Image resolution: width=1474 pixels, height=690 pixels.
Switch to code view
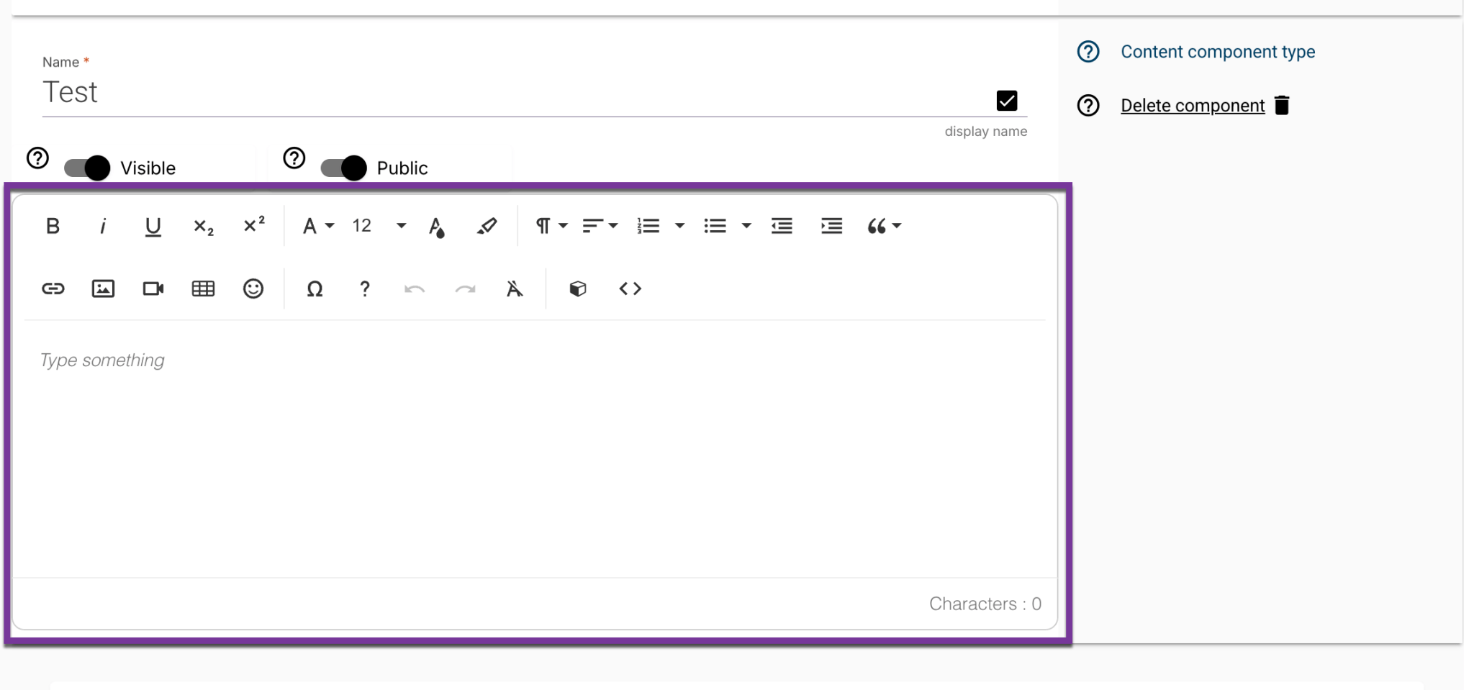coord(629,289)
